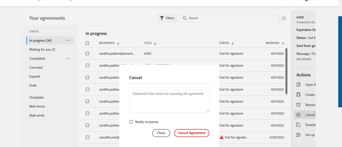Click the red warning triangle icon
The height and width of the screenshot is (147, 342).
[x=222, y=137]
